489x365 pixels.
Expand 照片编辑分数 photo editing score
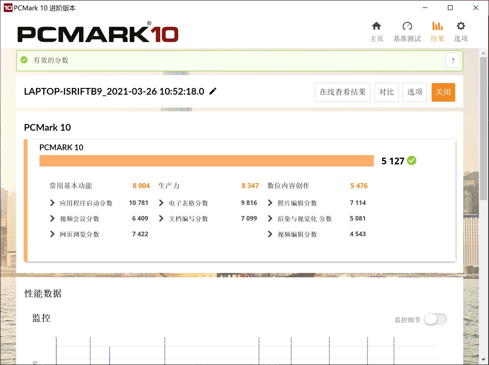pyautogui.click(x=270, y=203)
